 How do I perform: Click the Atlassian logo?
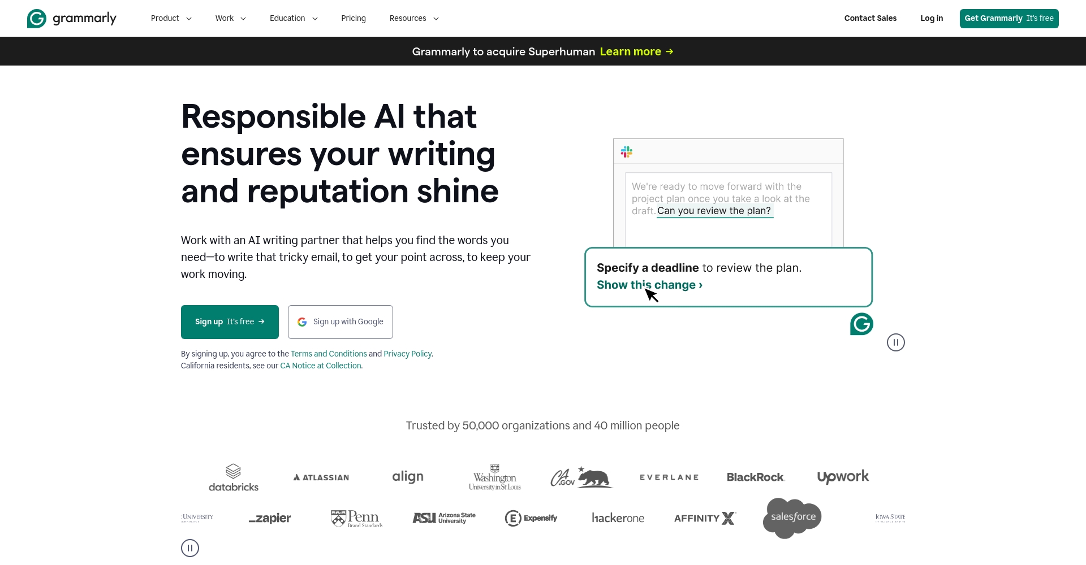tap(321, 477)
